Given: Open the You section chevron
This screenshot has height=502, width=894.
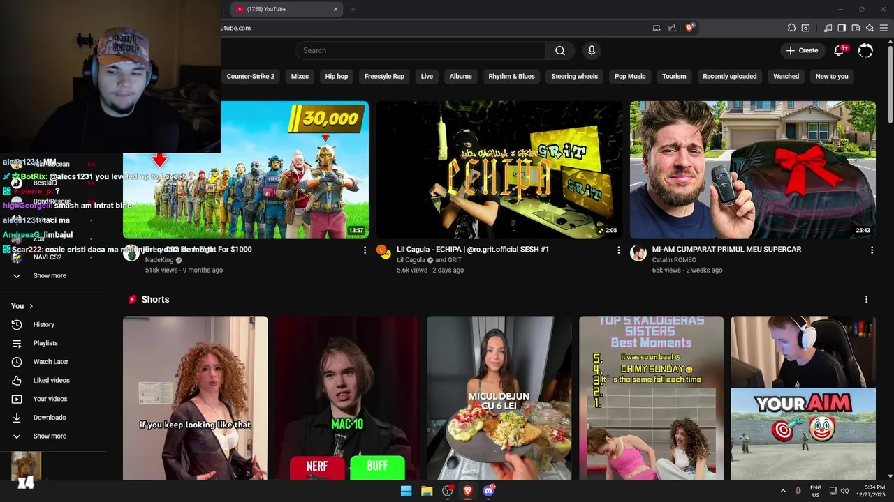Looking at the screenshot, I should (x=31, y=306).
